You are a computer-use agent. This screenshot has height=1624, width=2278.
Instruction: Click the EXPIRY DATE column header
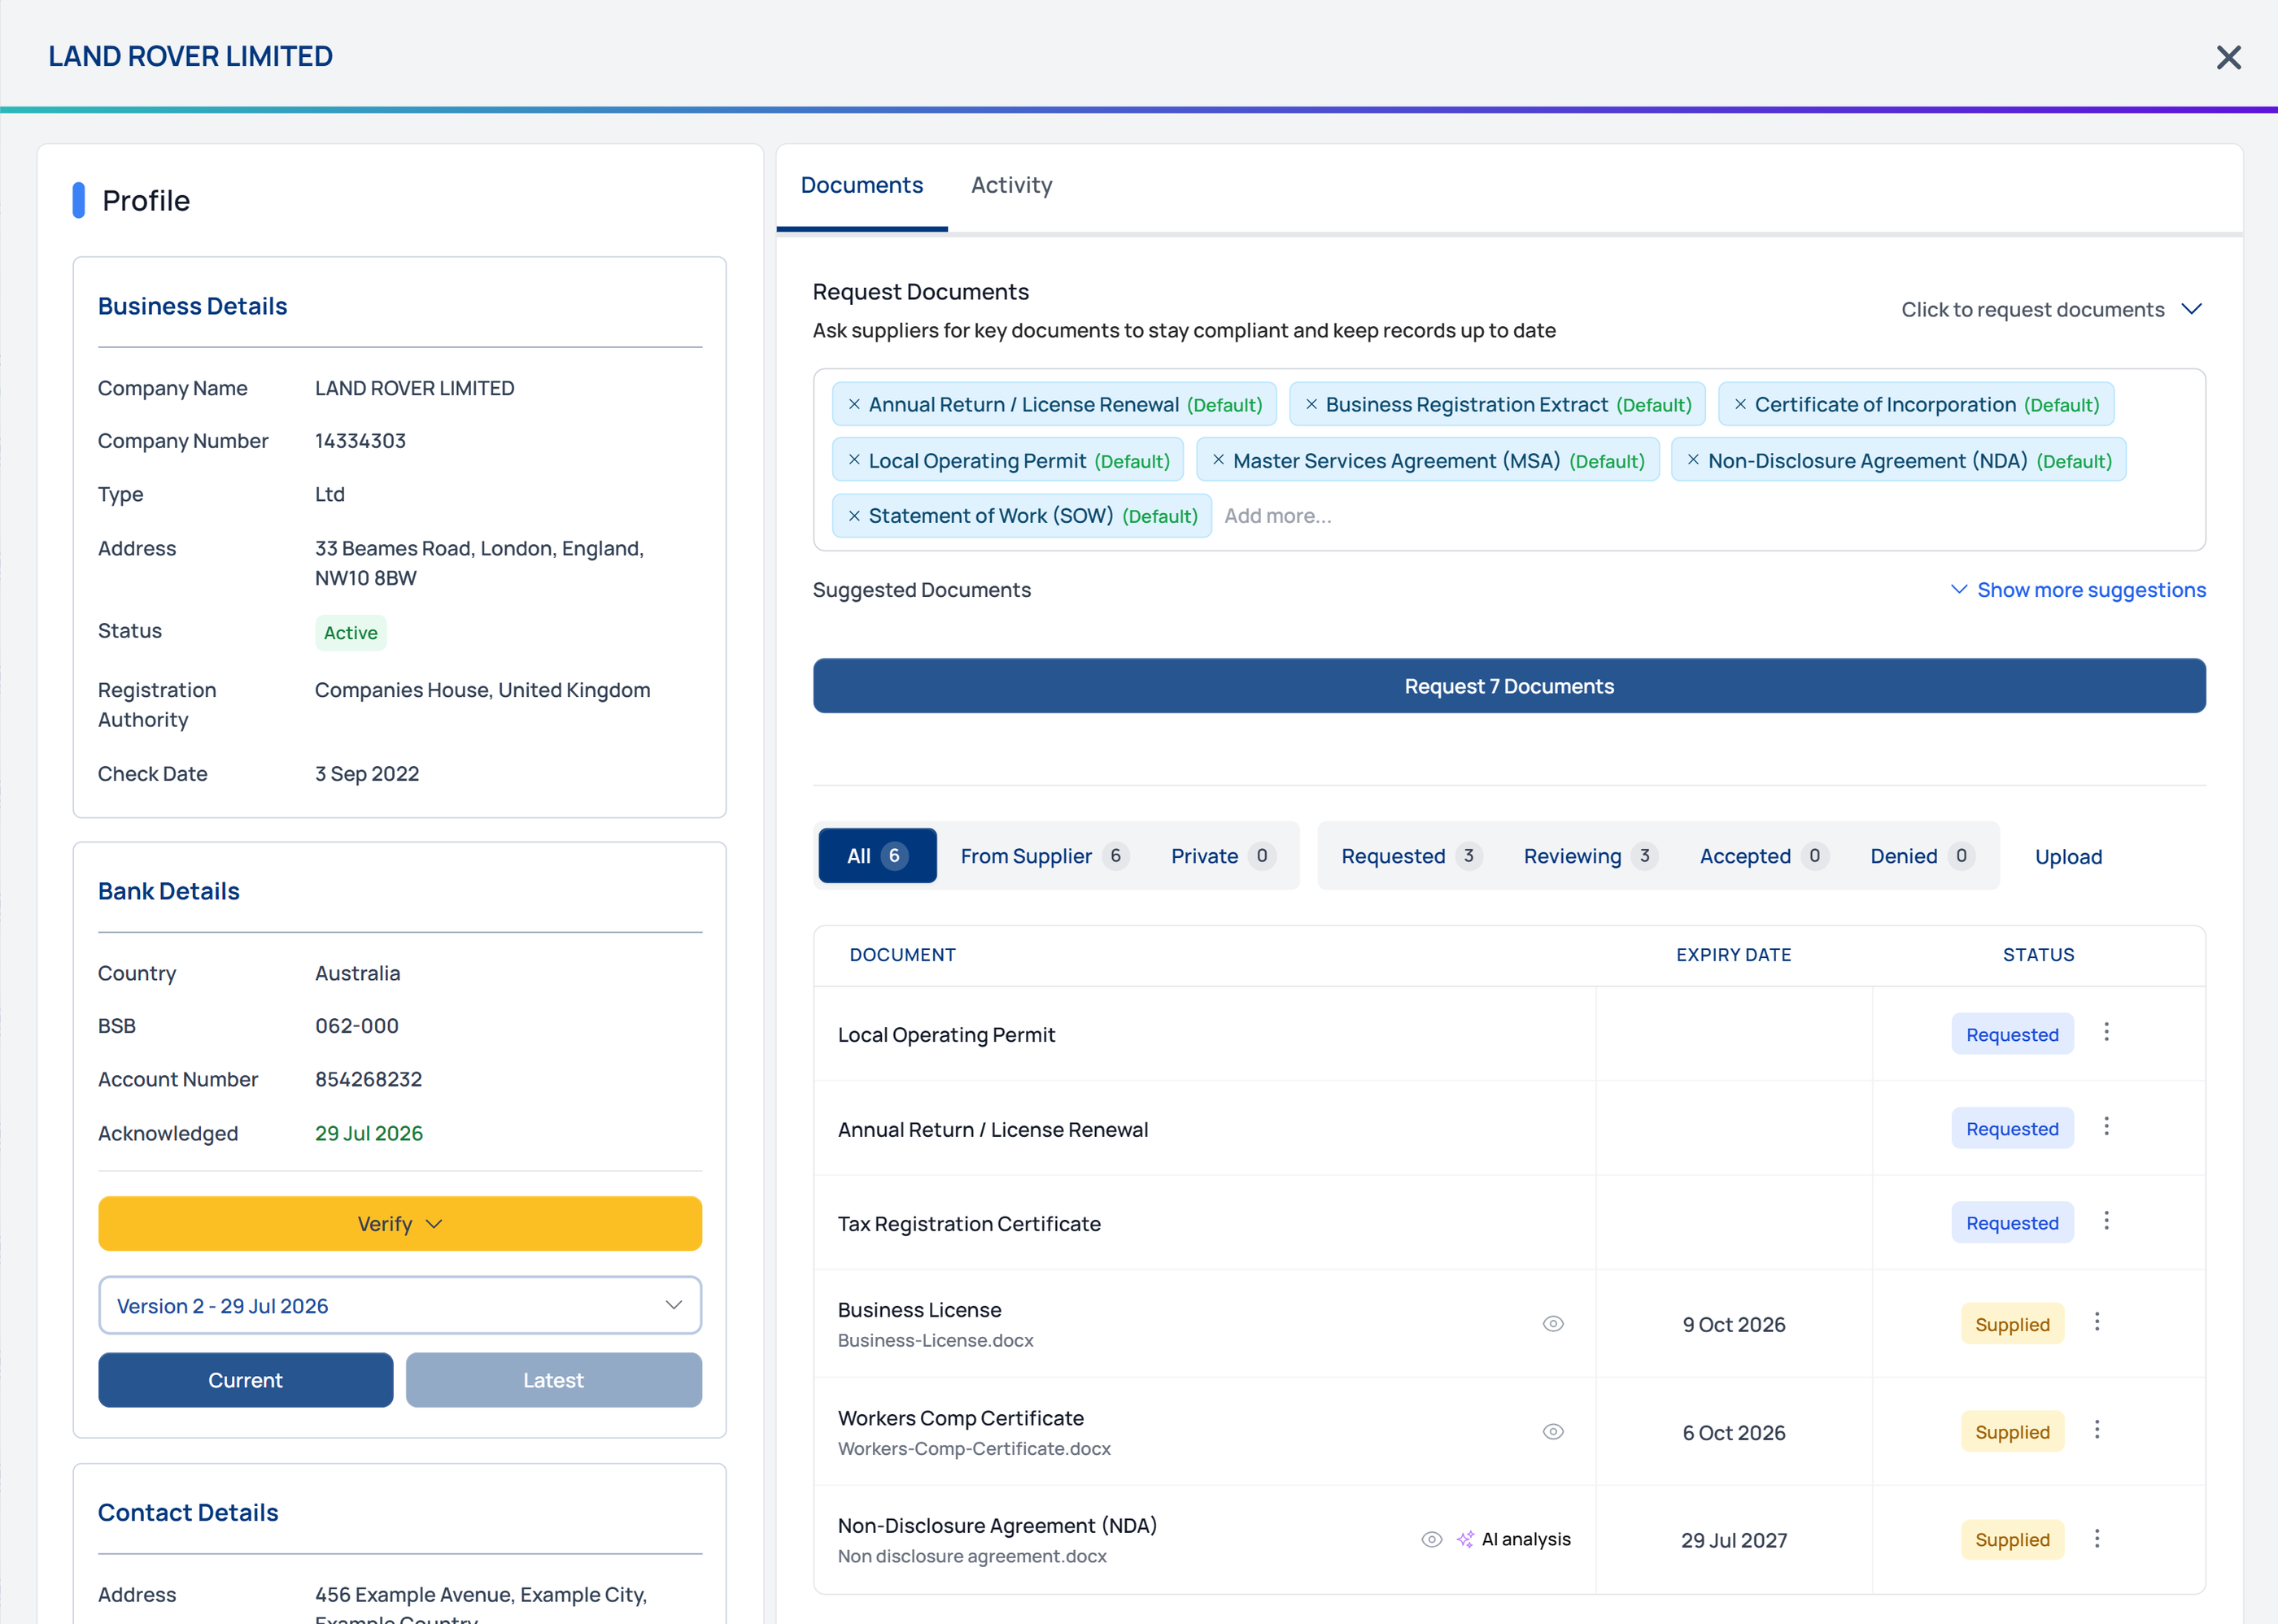(x=1733, y=955)
